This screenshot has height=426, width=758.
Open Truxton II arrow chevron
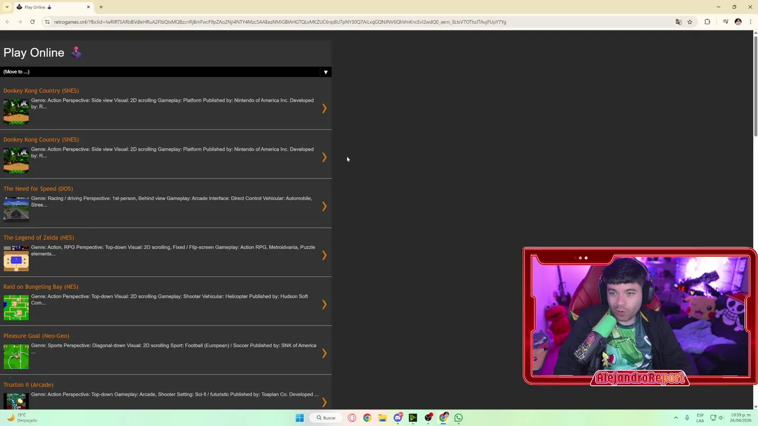click(324, 402)
